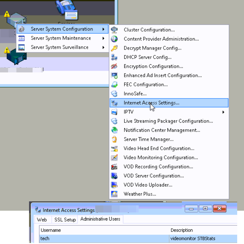Open Internet Access Settings menu item

pyautogui.click(x=151, y=103)
